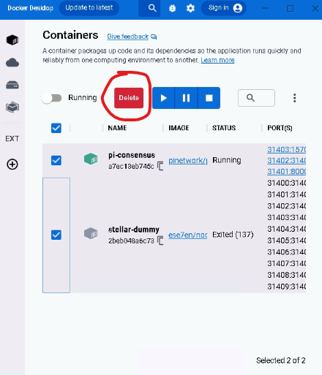Open the Learn more link

pyautogui.click(x=217, y=60)
